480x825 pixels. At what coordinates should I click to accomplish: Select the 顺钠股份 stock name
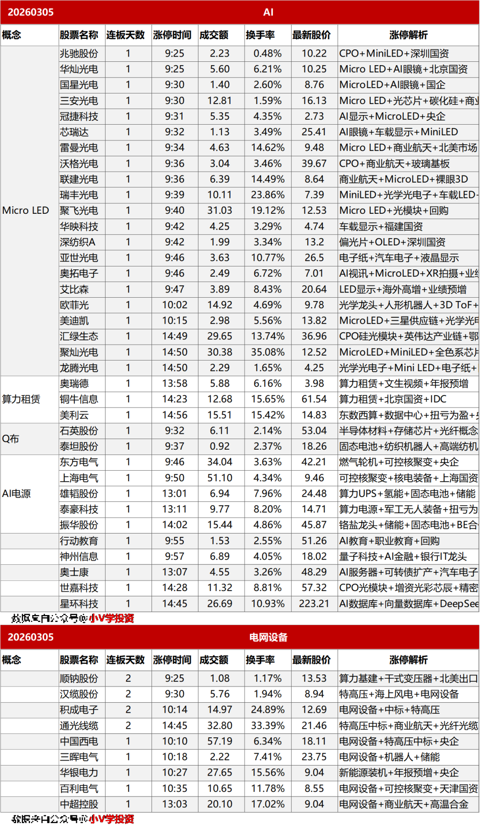79,679
